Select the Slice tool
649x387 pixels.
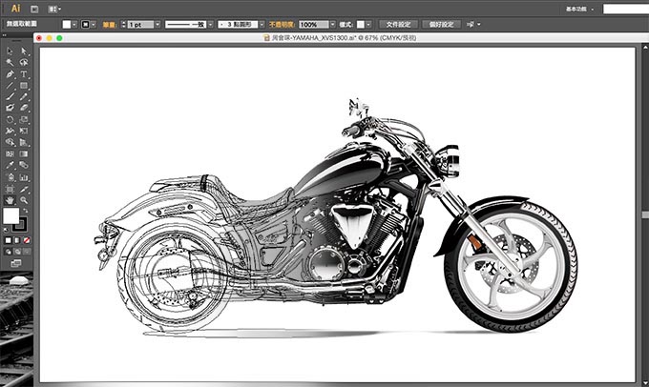[24, 190]
